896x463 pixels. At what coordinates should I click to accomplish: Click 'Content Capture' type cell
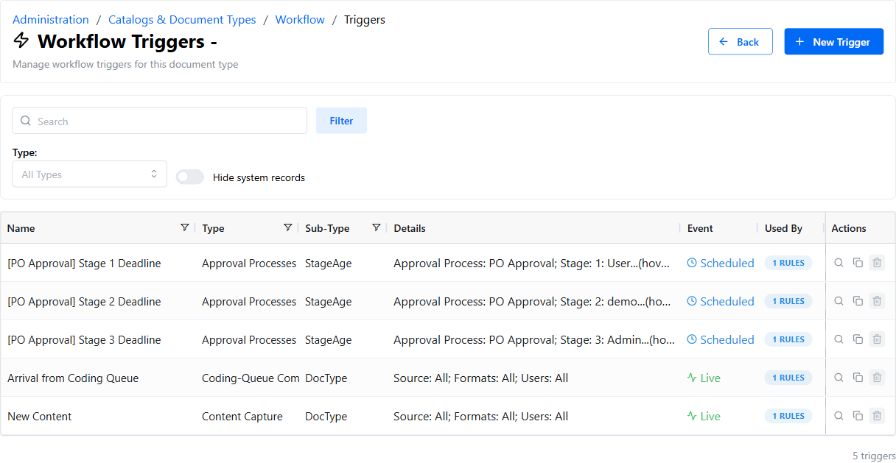[242, 417]
